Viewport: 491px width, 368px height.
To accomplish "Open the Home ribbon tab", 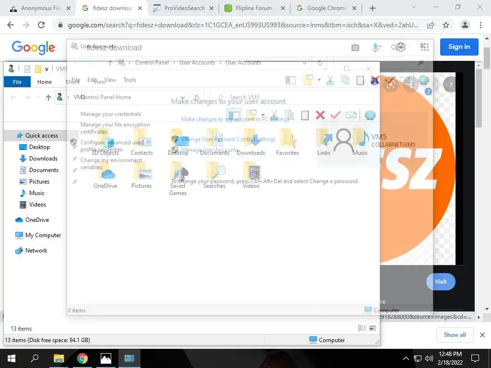I will [45, 82].
